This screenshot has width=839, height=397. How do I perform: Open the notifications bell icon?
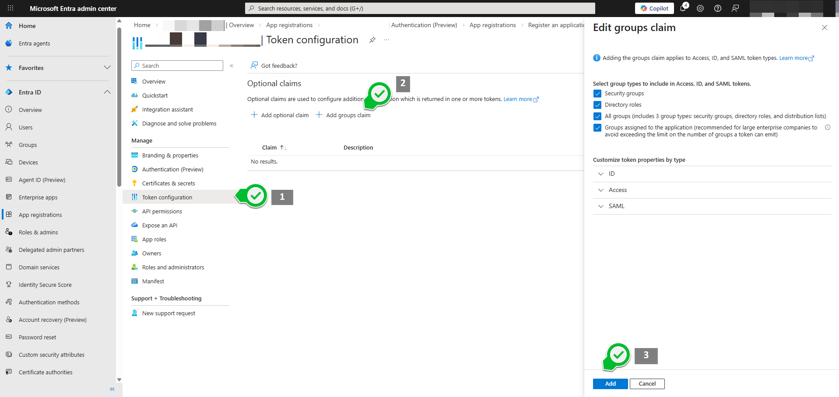pos(683,8)
